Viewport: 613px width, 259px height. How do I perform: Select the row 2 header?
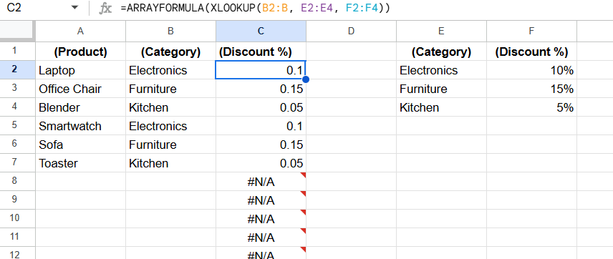tap(14, 70)
